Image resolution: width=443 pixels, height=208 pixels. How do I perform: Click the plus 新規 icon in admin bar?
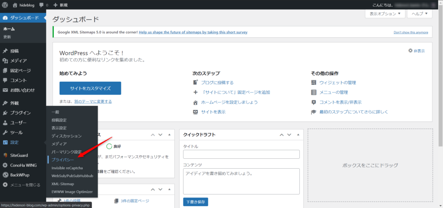(55, 5)
